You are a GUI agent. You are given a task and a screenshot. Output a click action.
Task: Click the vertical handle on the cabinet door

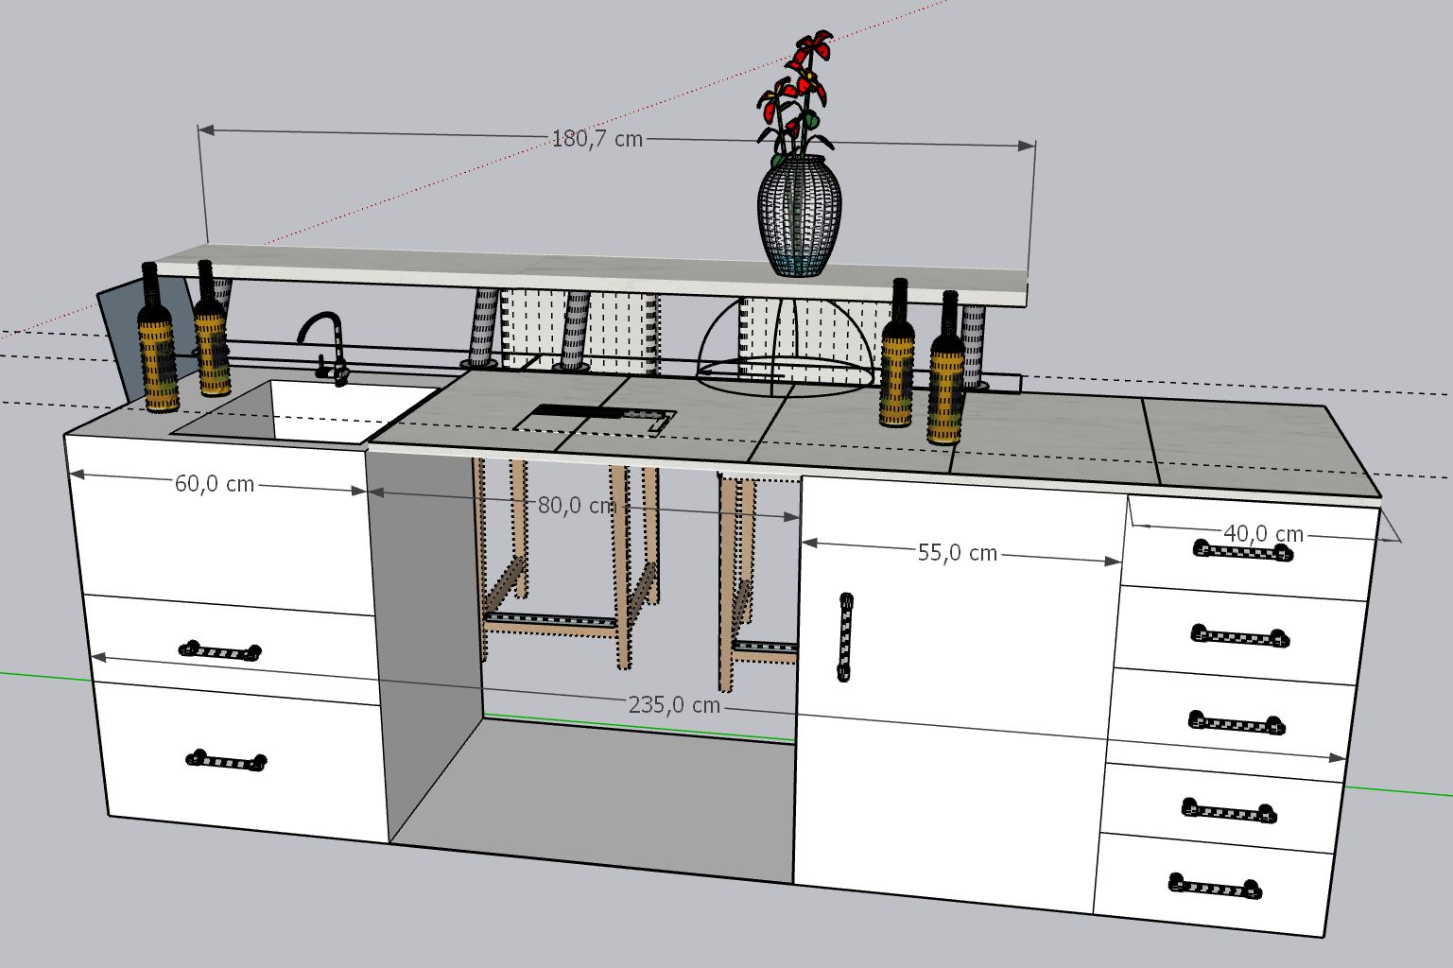(x=845, y=636)
